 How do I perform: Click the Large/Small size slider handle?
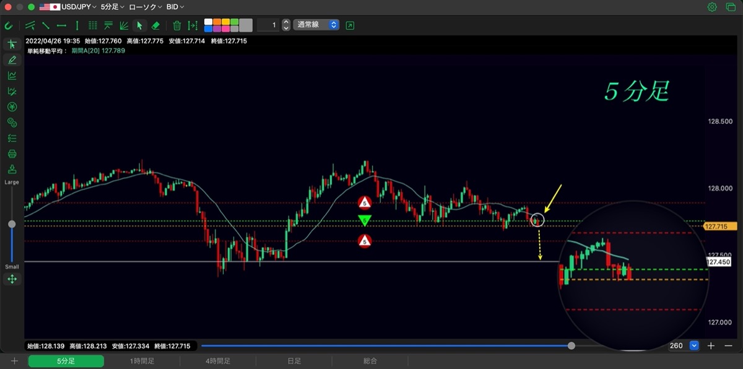12,224
